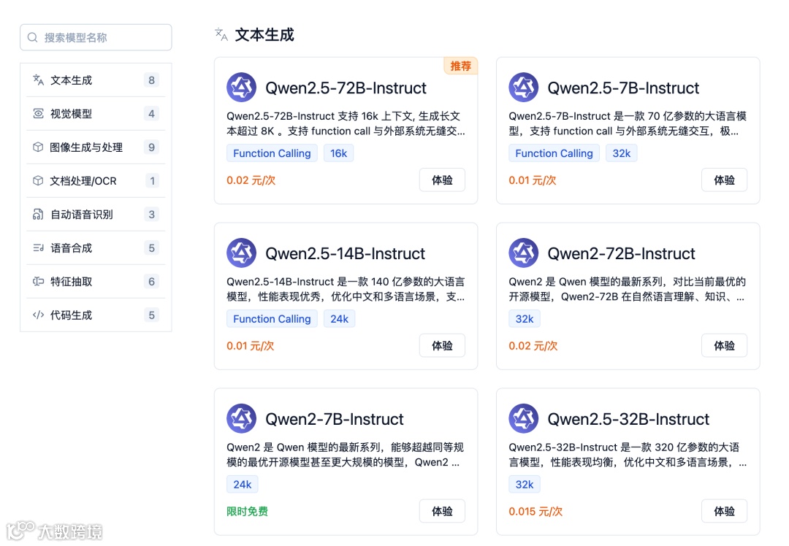Click the search magnifier icon
This screenshot has height=546, width=789.
point(33,38)
